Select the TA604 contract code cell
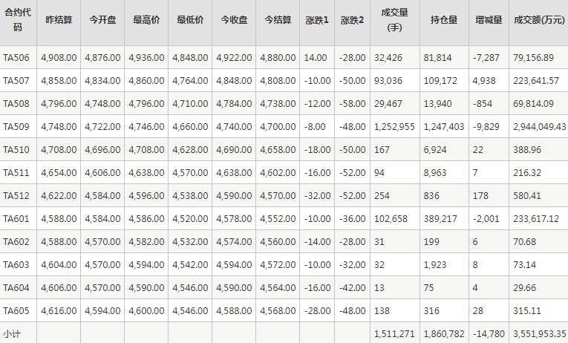Screen dimensions: 568x343 coord(16,287)
